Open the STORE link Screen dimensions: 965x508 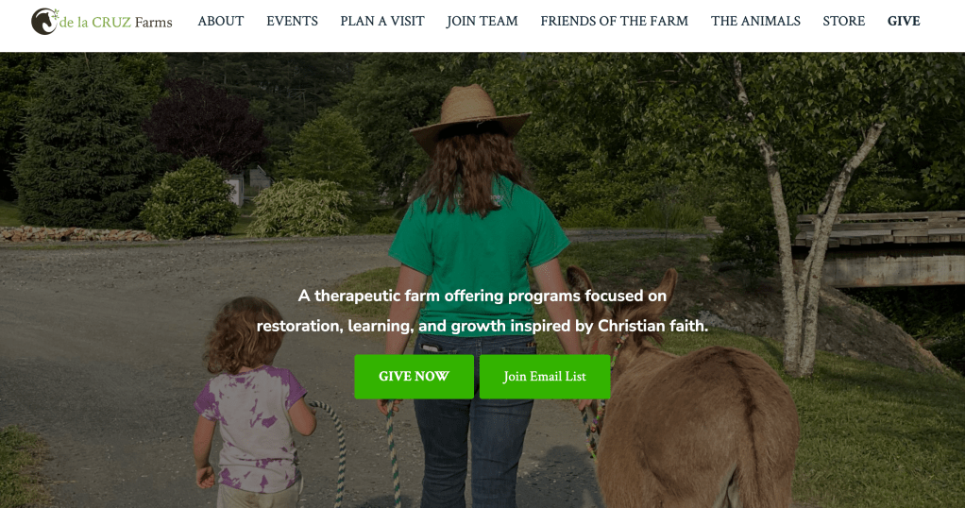(x=844, y=21)
